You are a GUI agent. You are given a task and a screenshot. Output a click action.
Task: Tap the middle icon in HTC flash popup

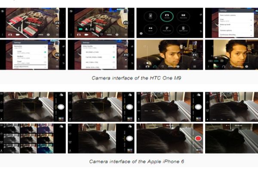(x=86, y=29)
